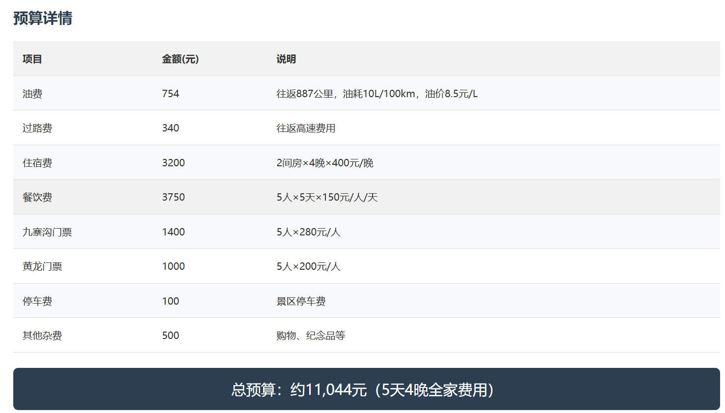725x413 pixels.
Task: Click the 油费 row label
Action: 32,94
